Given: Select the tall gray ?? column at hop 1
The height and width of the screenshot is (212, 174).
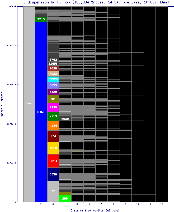Looking at the screenshot, I should 29,104.
